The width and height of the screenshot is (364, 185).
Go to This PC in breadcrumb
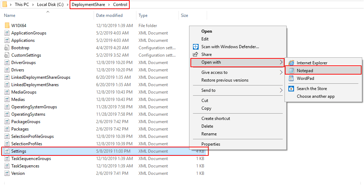click(x=22, y=4)
